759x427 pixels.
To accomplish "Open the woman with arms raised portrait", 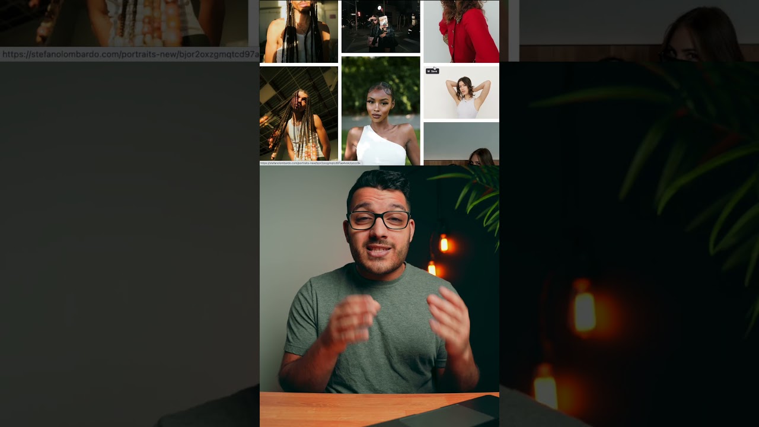I will tap(461, 93).
